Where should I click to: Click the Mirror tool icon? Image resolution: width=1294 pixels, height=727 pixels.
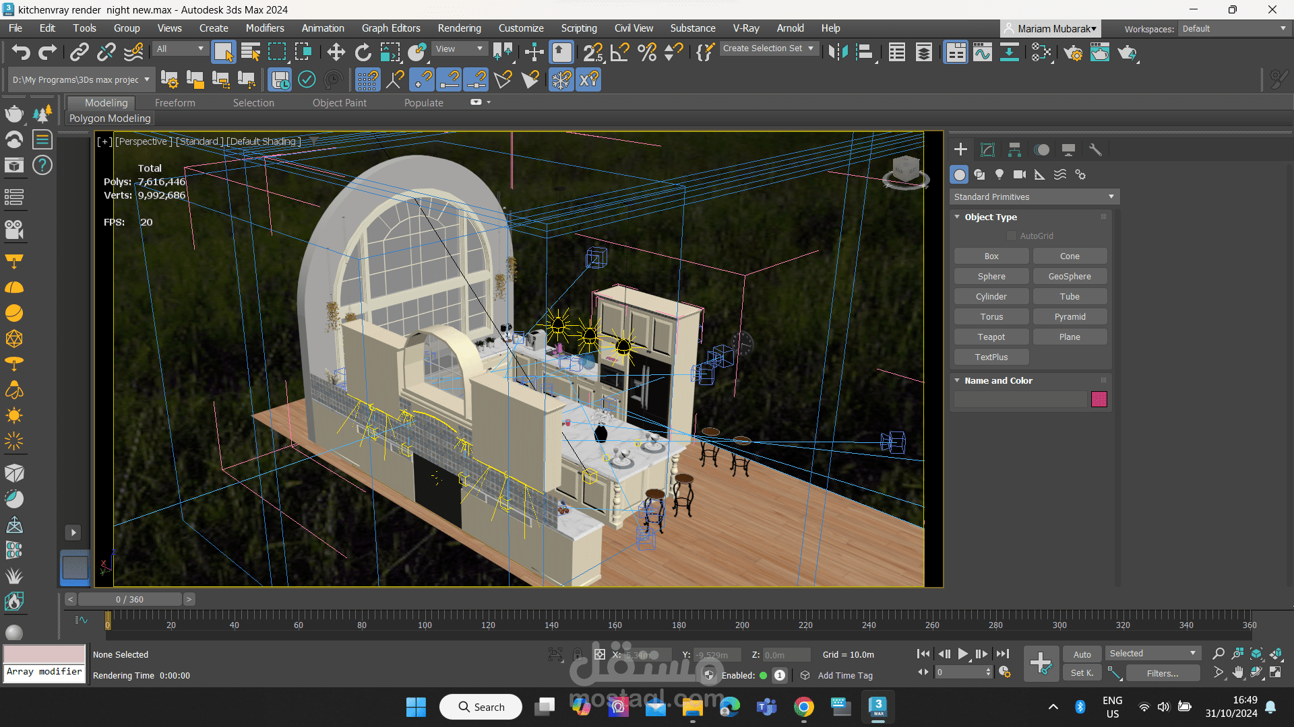click(x=838, y=53)
